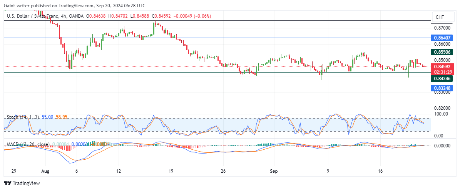Click the open price value 0.84638
Viewport: 460px width, 190px height.
pos(98,16)
